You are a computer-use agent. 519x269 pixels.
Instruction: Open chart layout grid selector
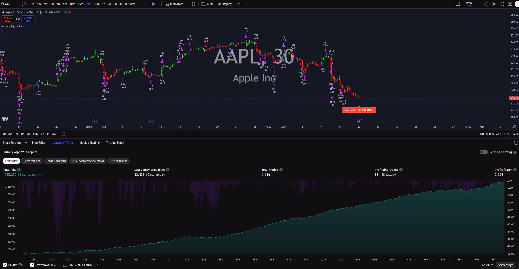point(193,4)
